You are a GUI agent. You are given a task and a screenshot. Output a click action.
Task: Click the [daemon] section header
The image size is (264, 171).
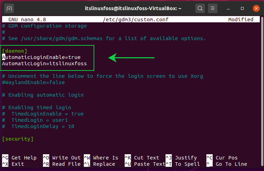click(x=15, y=51)
